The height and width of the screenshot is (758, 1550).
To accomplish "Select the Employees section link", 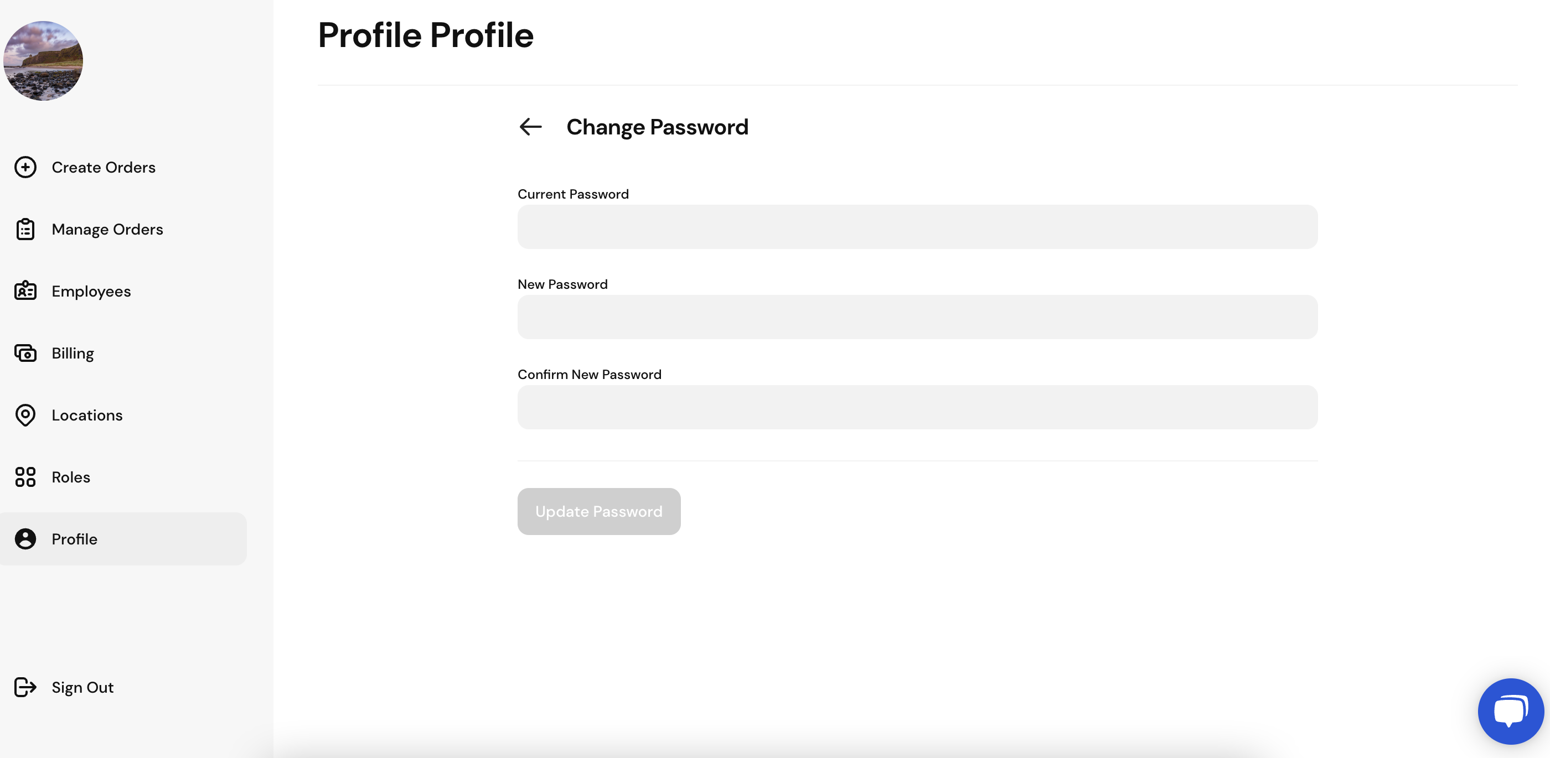I will pos(91,290).
